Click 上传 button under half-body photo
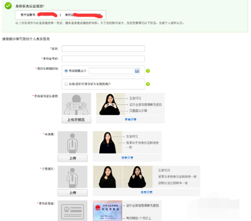Screen dimensions: 251x221 point(72,158)
